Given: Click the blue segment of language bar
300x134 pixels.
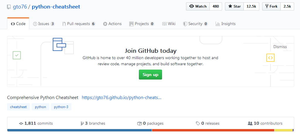Looking at the screenshot, I should click(79, 130).
